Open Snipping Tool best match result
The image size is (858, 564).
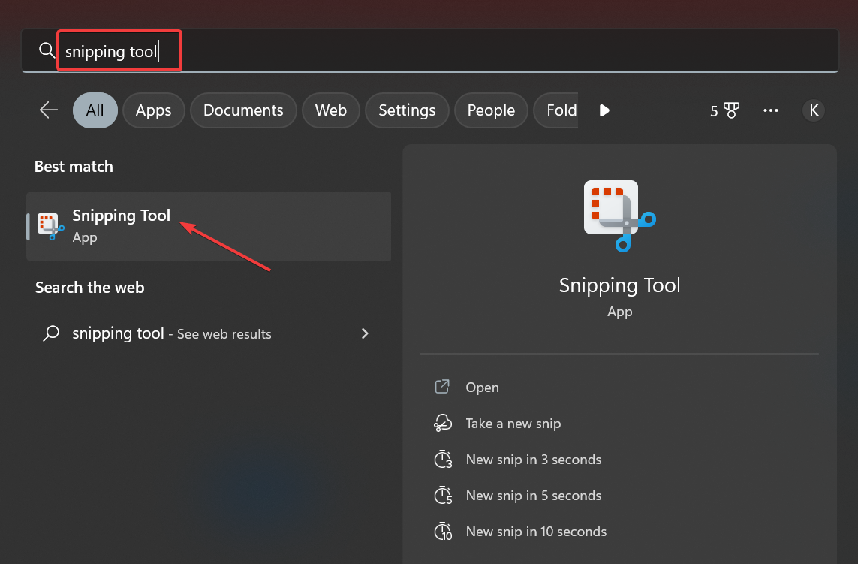point(209,226)
